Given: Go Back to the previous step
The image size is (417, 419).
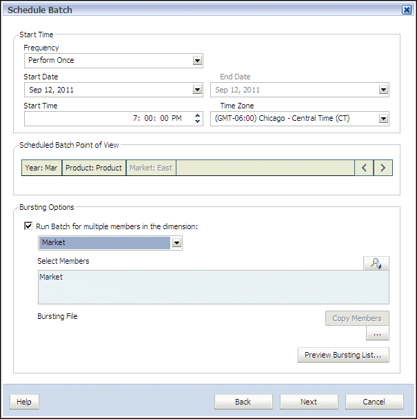Looking at the screenshot, I should pos(243,402).
